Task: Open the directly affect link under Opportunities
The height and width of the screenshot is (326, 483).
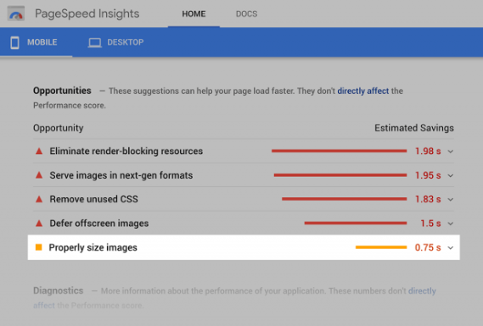Action: pos(362,91)
